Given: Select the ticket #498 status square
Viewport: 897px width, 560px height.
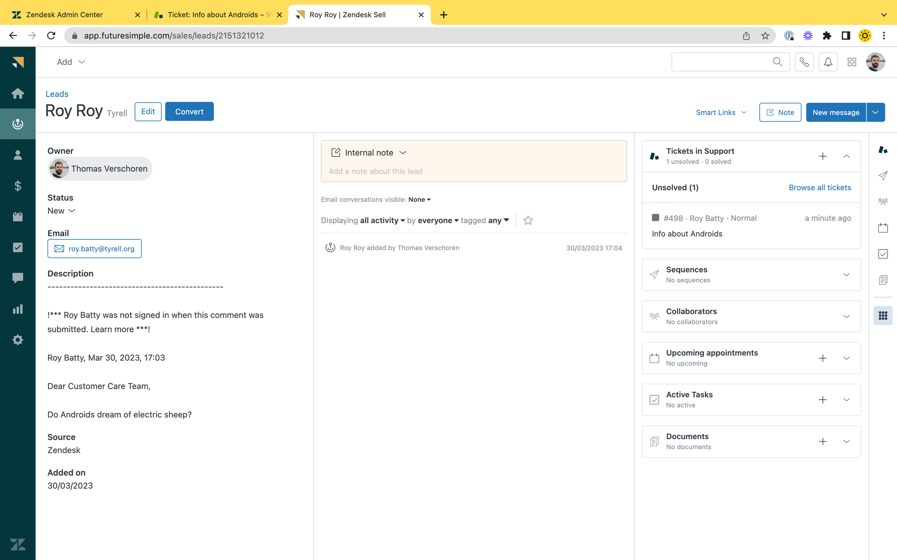Looking at the screenshot, I should 655,218.
